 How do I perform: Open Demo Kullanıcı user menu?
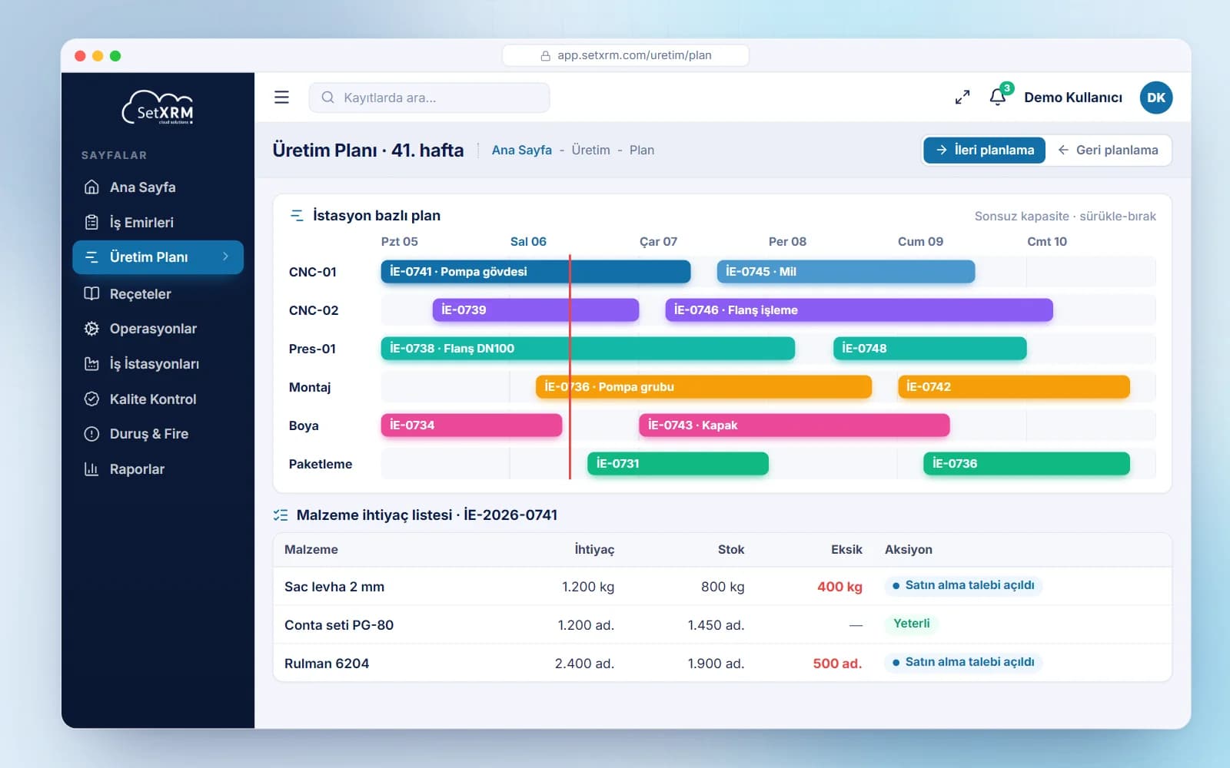(x=1072, y=98)
